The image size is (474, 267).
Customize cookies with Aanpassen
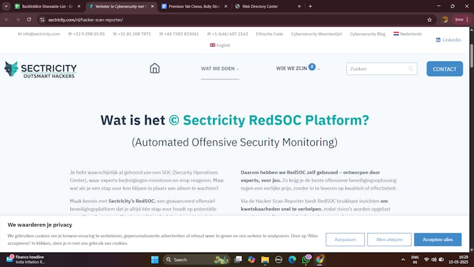tap(345, 239)
